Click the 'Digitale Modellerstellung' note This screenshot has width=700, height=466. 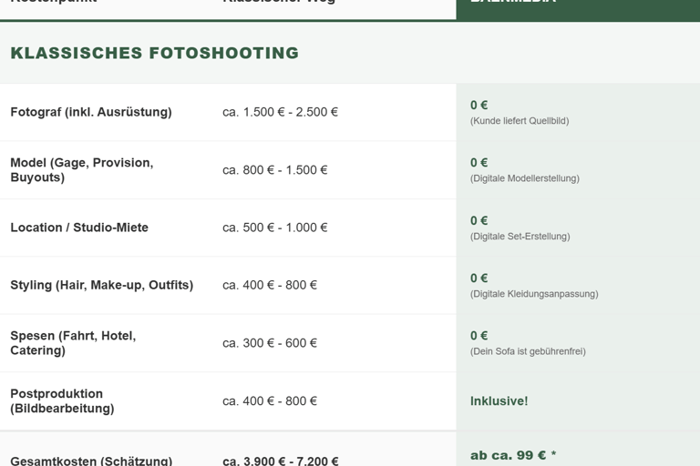pyautogui.click(x=524, y=178)
